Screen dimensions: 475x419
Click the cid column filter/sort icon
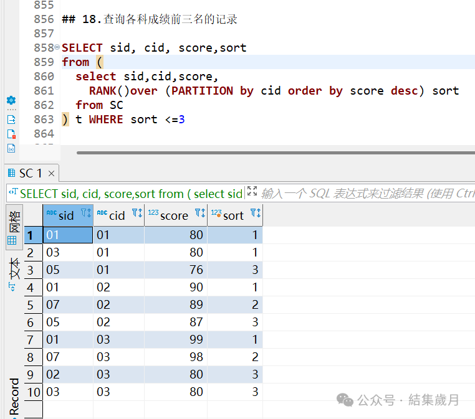point(137,213)
